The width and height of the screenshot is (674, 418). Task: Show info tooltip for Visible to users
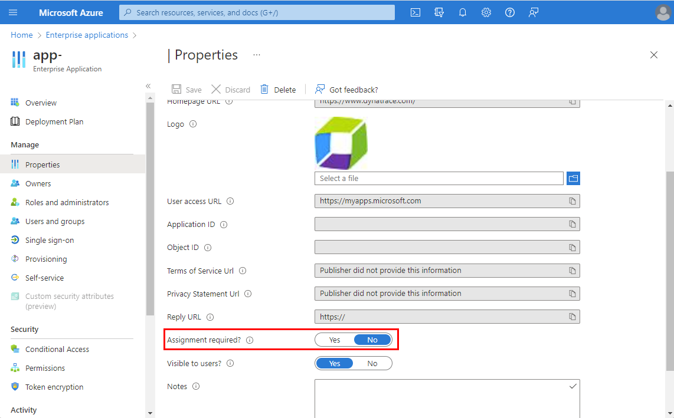pos(230,363)
